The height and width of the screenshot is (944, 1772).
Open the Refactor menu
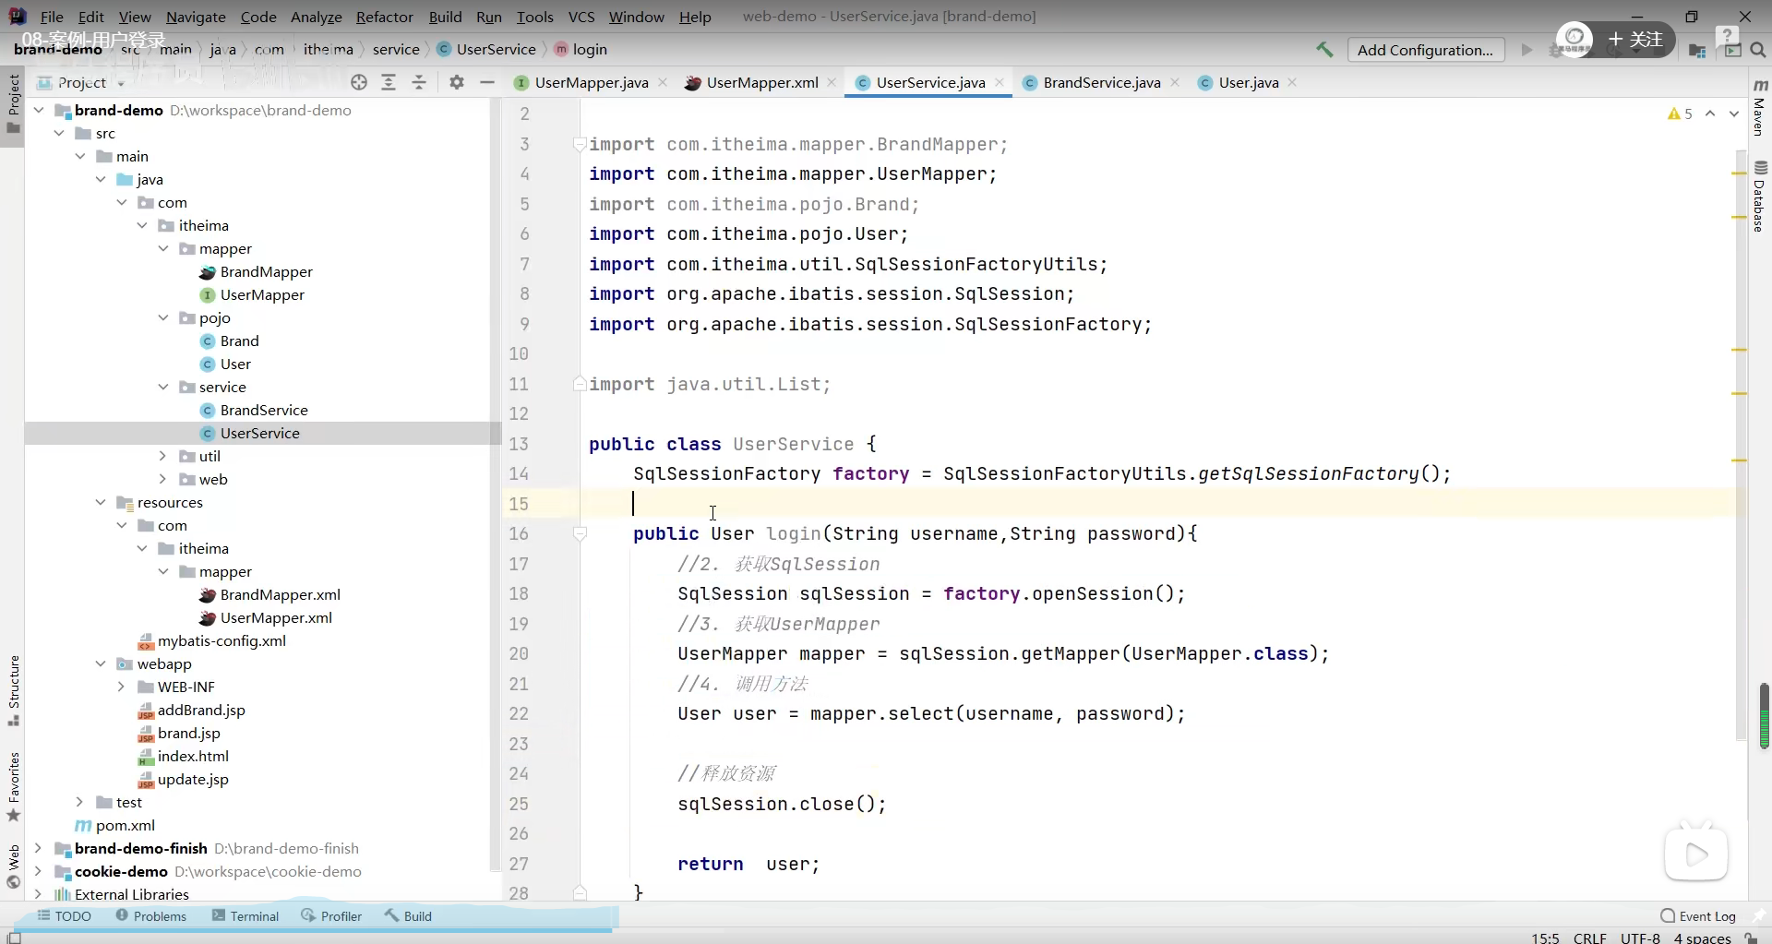(385, 17)
